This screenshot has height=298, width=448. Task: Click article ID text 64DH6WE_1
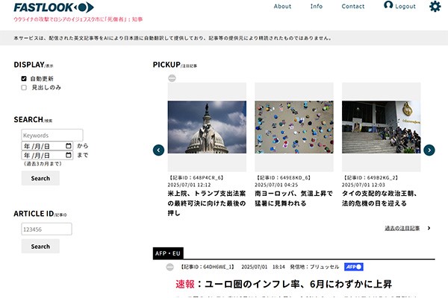208,267
